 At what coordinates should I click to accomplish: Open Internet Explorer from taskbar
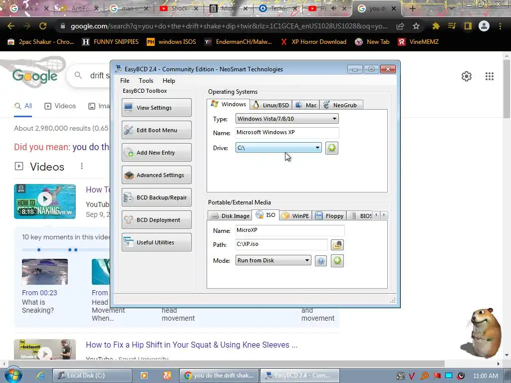[40, 376]
